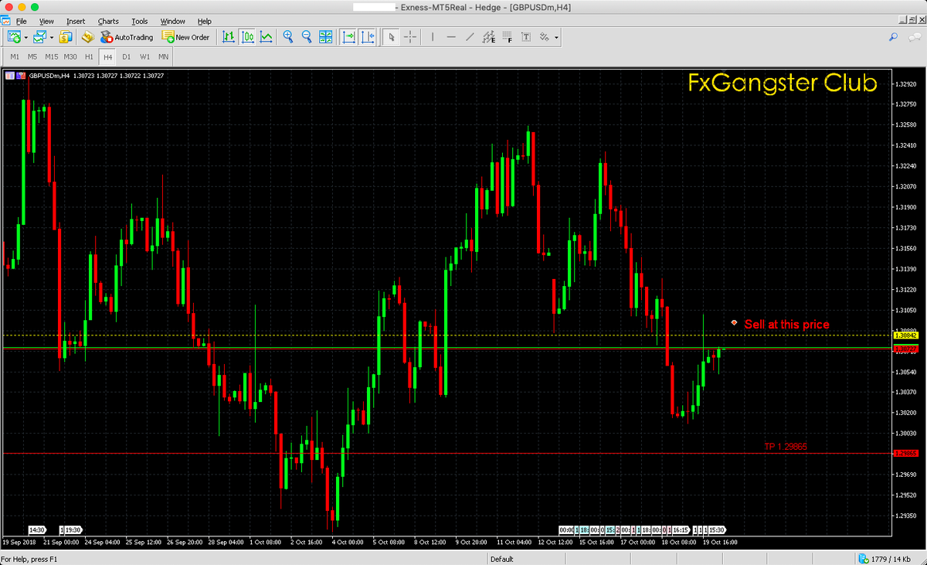Expand the arrows objects dropdown
Image resolution: width=927 pixels, height=565 pixels.
pos(556,37)
